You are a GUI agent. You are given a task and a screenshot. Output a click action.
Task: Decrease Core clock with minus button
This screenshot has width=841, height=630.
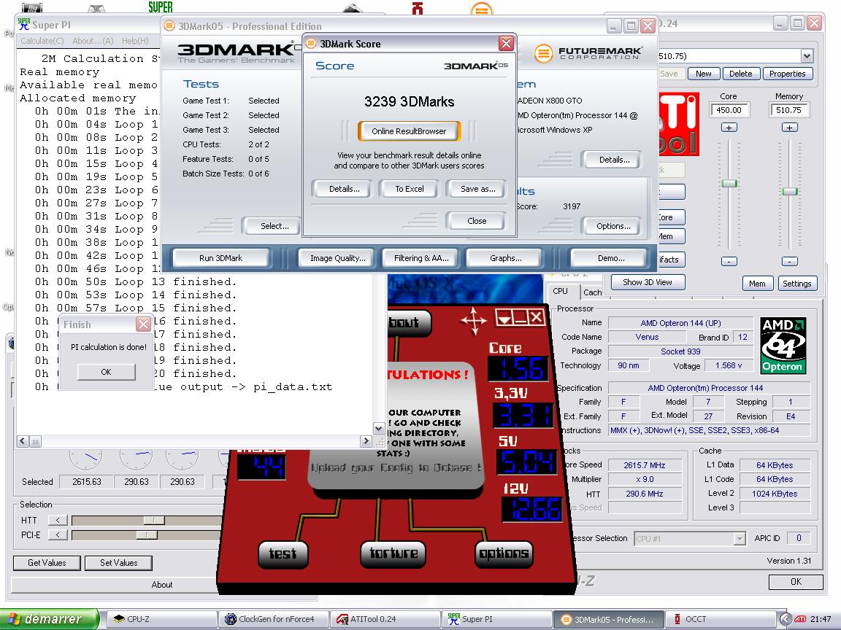pos(729,262)
